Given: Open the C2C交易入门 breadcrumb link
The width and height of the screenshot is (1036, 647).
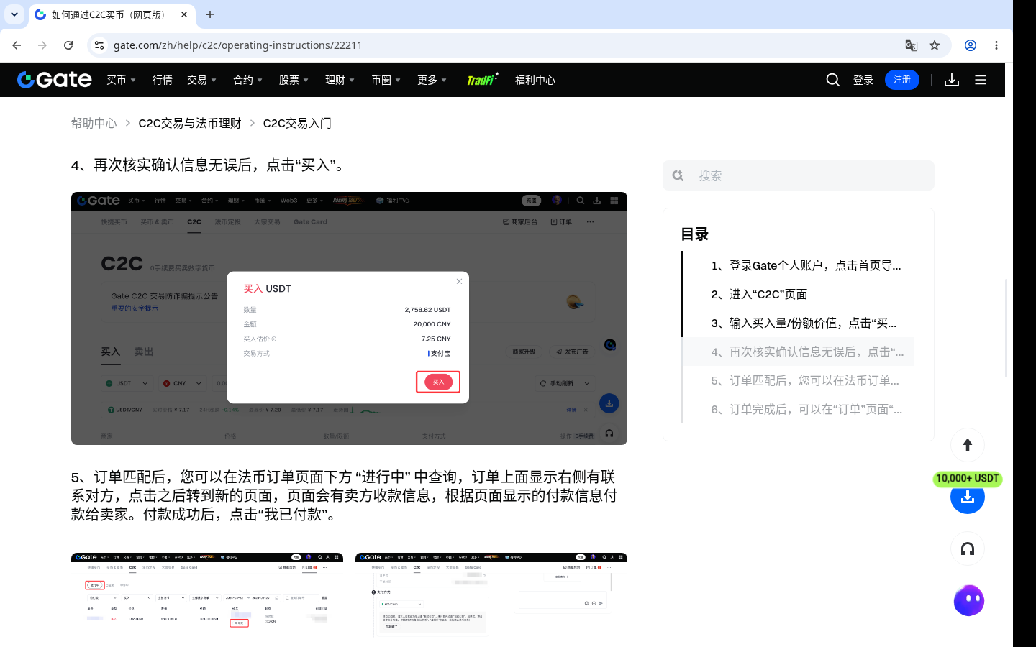Looking at the screenshot, I should pyautogui.click(x=297, y=123).
